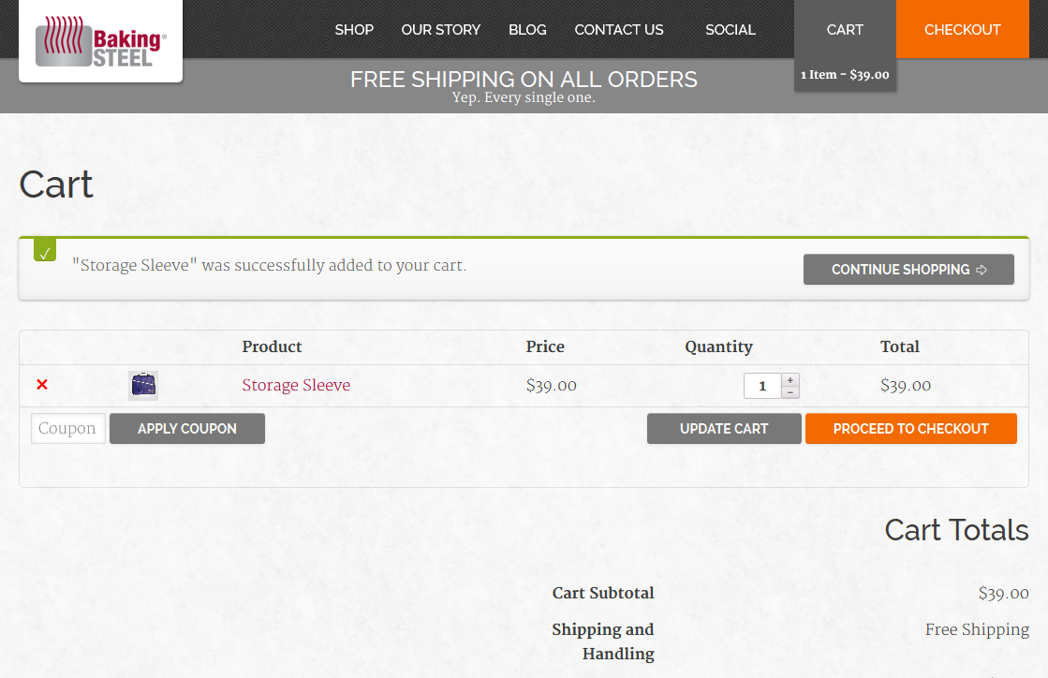
Task: Open the Blog page
Action: coord(527,29)
